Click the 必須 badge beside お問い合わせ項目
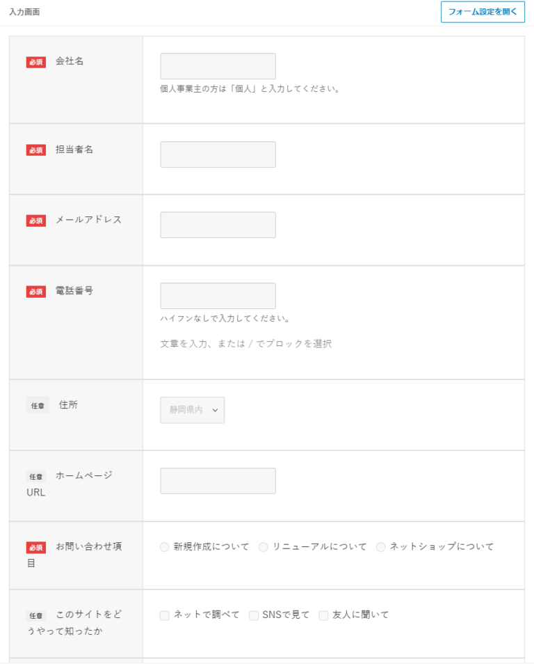The width and height of the screenshot is (534, 664). (x=35, y=547)
